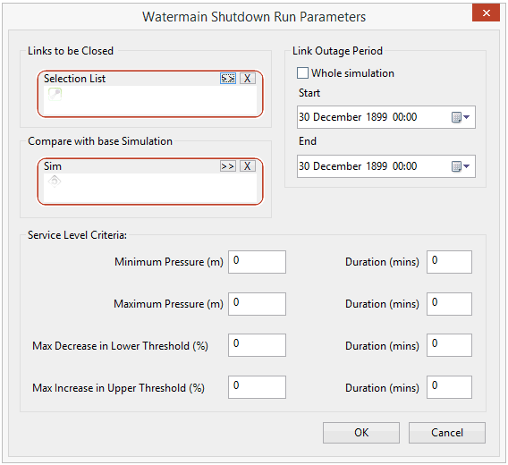
Task: Click Duration field beside Minimum Pressure
Action: (x=449, y=262)
